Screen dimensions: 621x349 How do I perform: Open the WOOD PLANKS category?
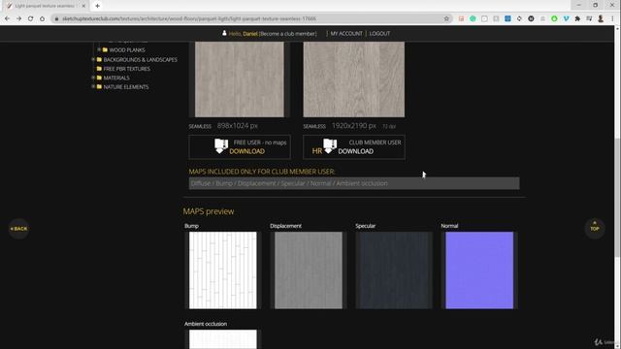(127, 49)
